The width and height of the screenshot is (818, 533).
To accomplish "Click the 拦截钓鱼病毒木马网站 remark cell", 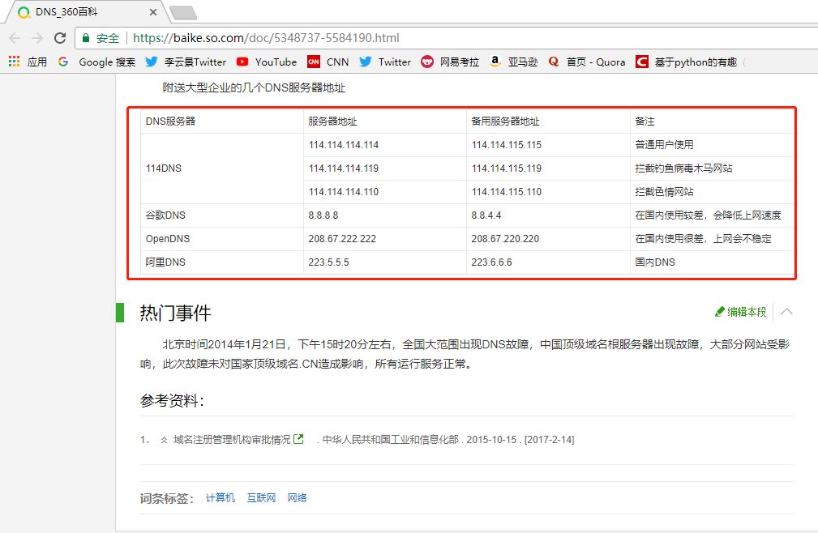I will coord(712,168).
